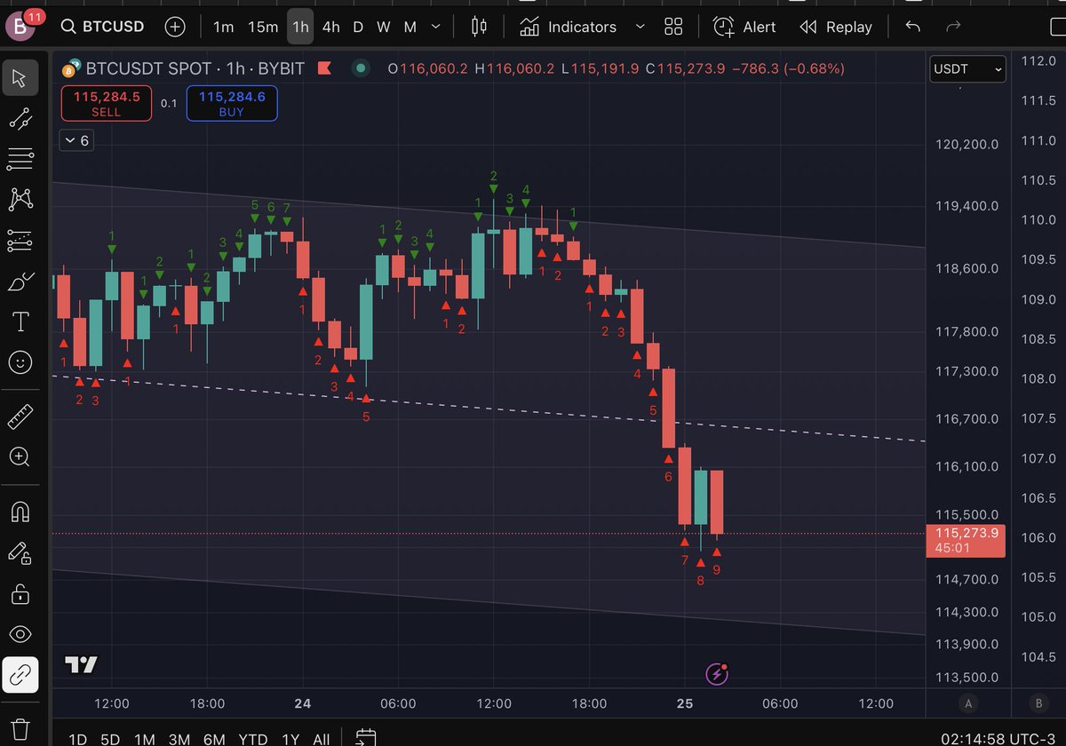Click the red flag next to BYBIT

(x=324, y=67)
